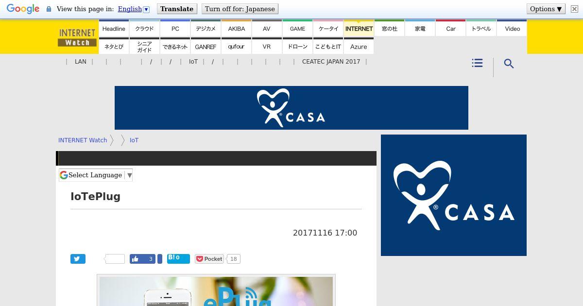Click the article date 20171116 17:00

click(x=325, y=233)
